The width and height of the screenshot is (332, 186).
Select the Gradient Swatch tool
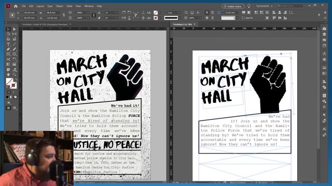(x=8, y=65)
